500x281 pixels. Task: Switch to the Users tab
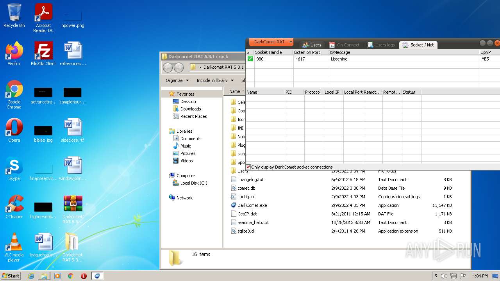tap(311, 45)
